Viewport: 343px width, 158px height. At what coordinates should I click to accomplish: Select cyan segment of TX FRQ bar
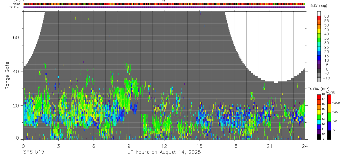coord(319,122)
